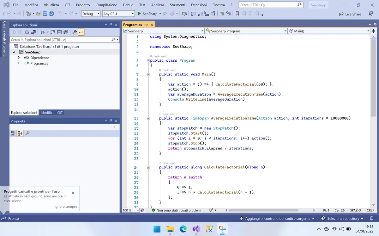Screen dimensions: 379x236
Task: Open the Estensioni menu
Action: [x=199, y=5]
